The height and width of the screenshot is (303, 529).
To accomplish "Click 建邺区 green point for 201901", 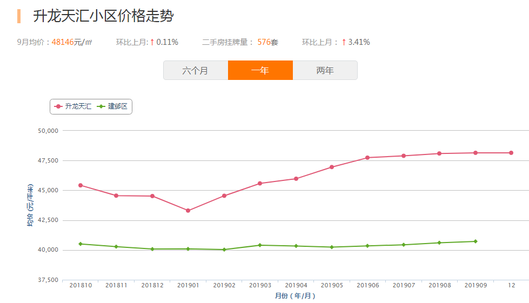I will coord(188,249).
